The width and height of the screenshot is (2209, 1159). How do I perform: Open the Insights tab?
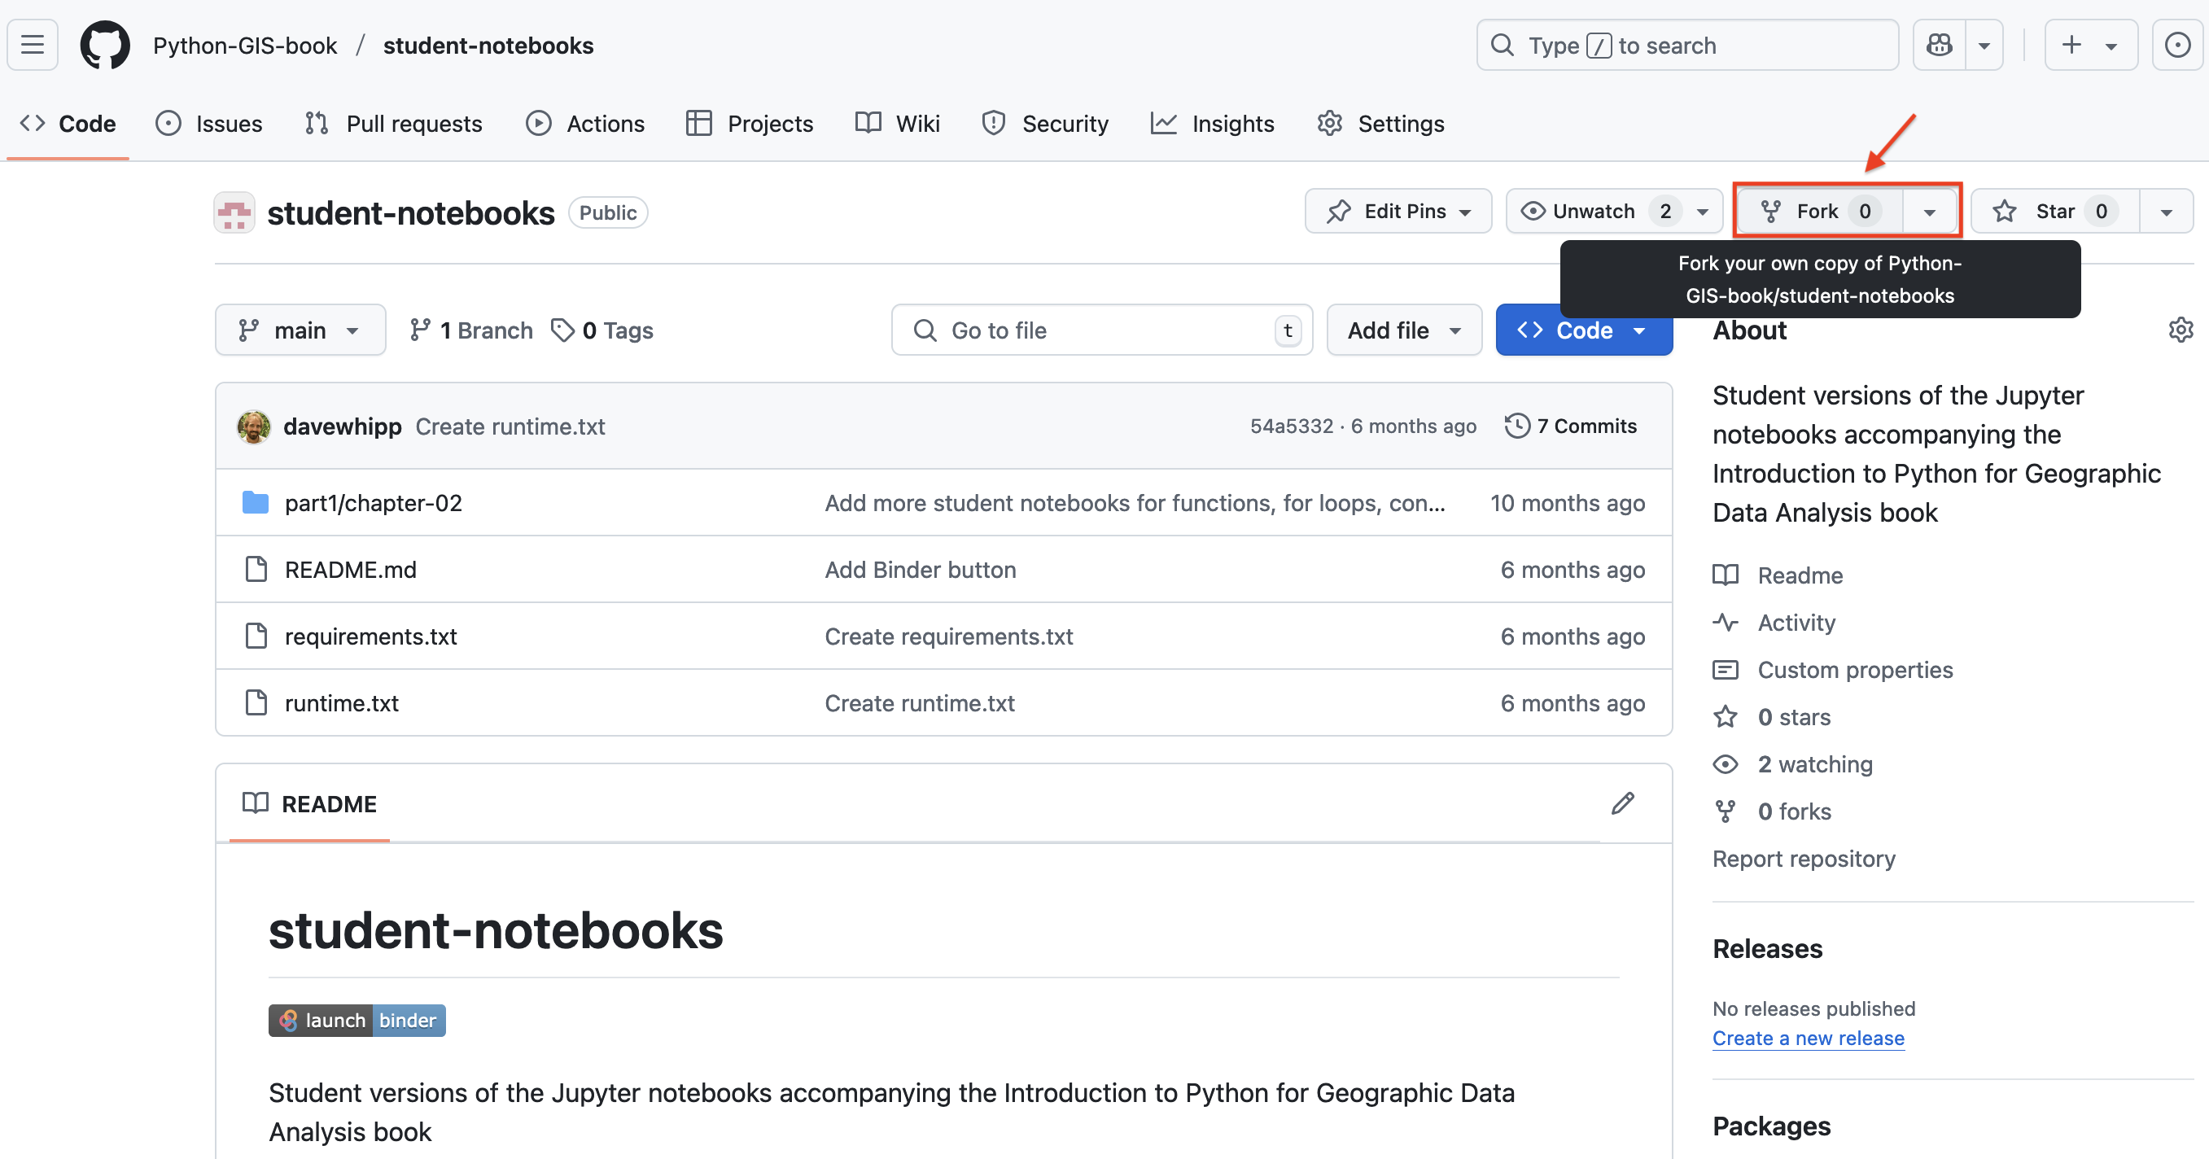(1213, 124)
